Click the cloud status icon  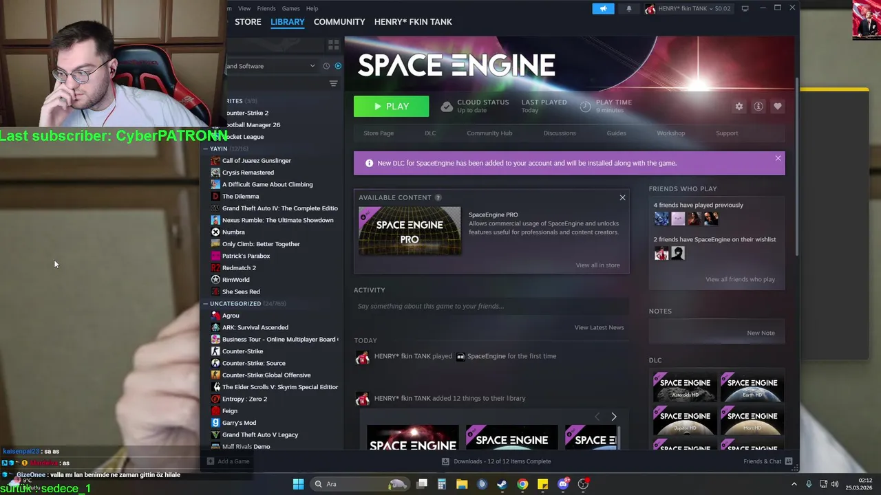(447, 107)
